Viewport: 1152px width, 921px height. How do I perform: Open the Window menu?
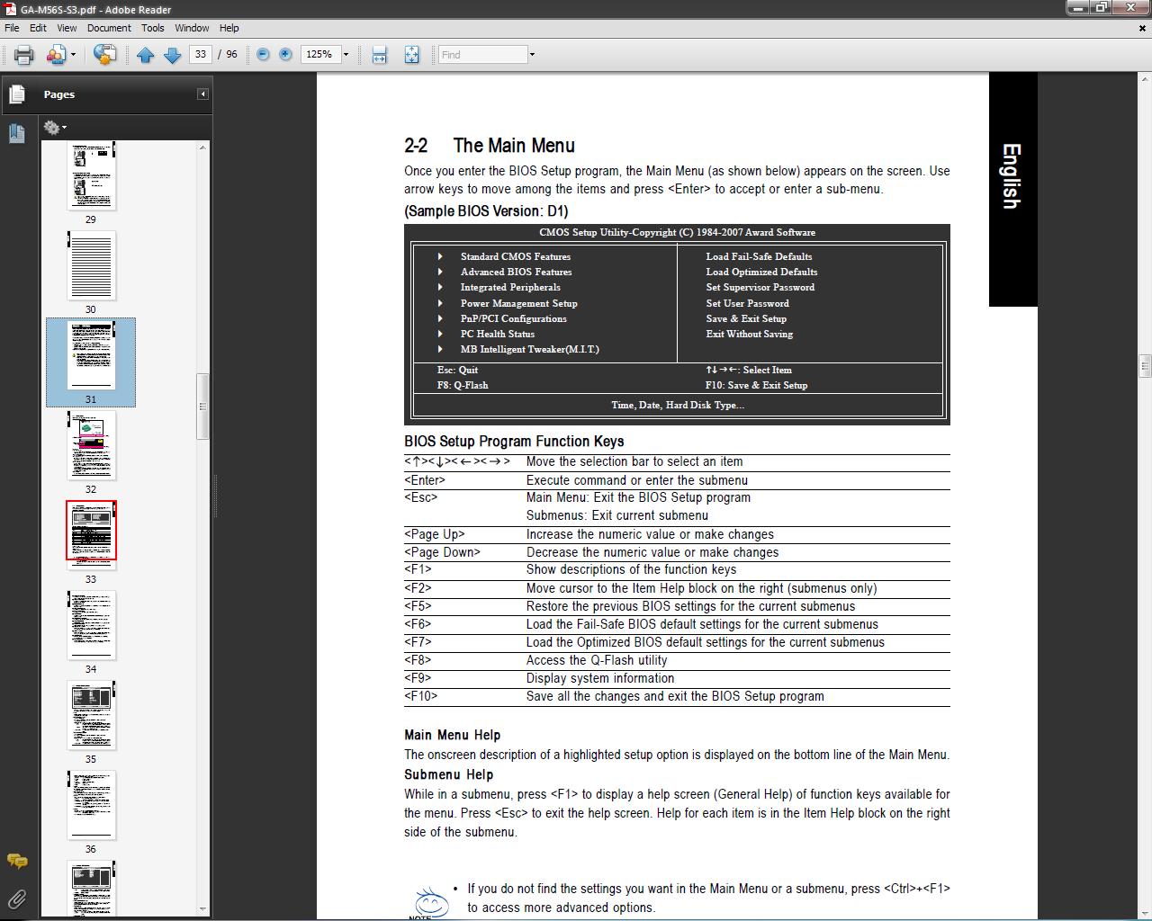[192, 28]
